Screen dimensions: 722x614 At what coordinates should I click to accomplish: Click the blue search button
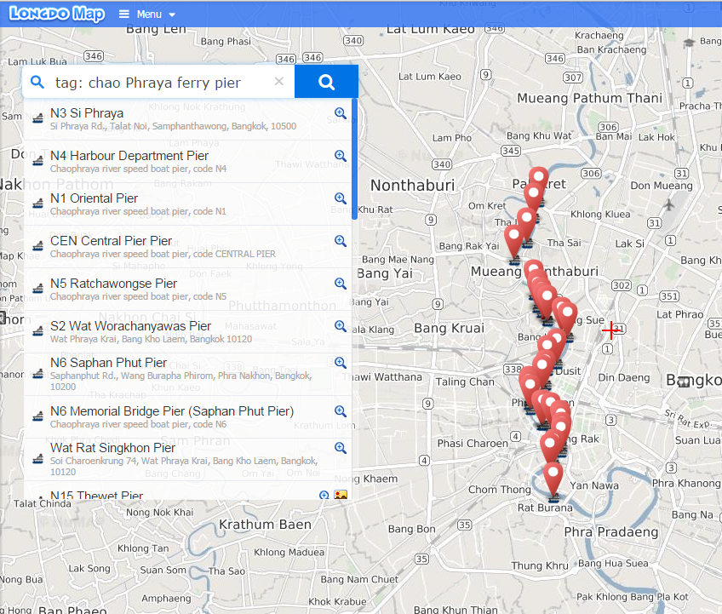(326, 82)
